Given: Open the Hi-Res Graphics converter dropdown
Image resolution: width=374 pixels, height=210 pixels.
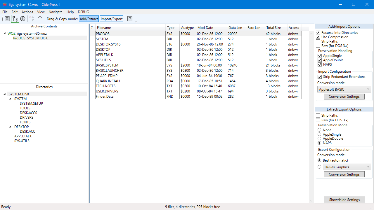Looking at the screenshot, I should pyautogui.click(x=347, y=167).
